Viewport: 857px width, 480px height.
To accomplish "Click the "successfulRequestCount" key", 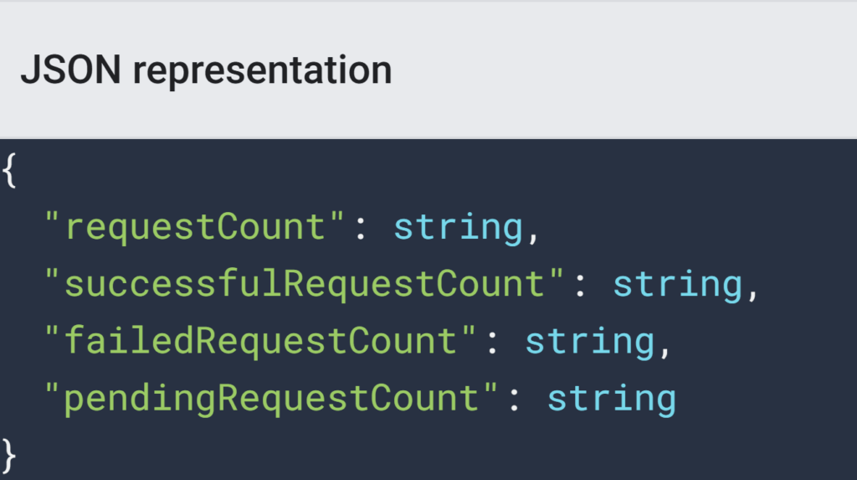I will [x=304, y=284].
